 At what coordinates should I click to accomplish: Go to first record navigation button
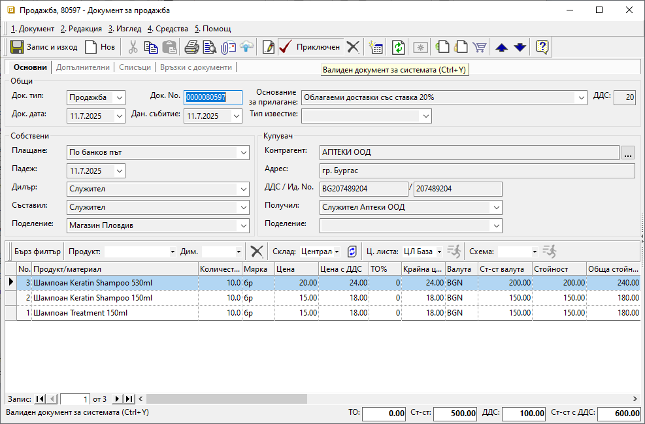[x=40, y=399]
